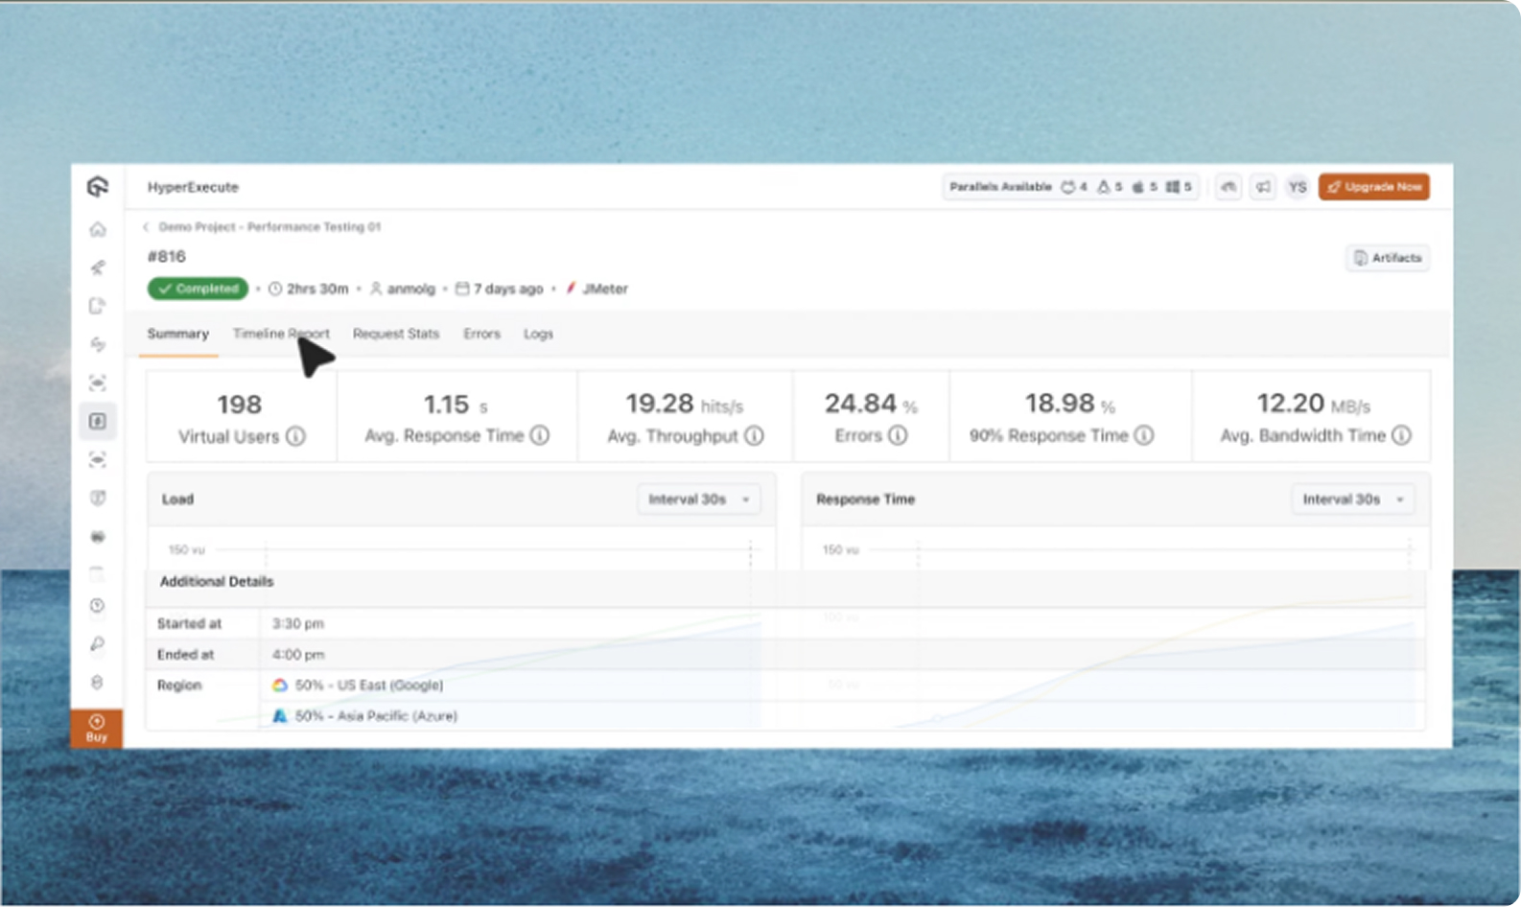
Task: Click the Parallels Available label
Action: click(1000, 187)
